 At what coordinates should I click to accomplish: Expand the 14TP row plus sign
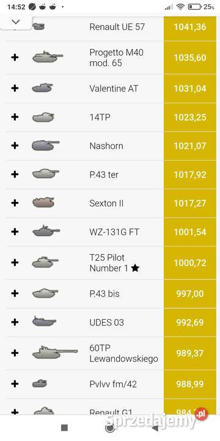click(x=15, y=117)
